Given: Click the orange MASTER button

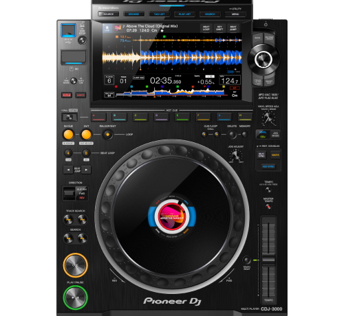Looking at the screenshot, I should pyautogui.click(x=275, y=155).
